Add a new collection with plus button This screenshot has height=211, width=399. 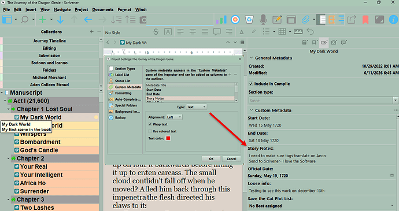click(x=91, y=32)
